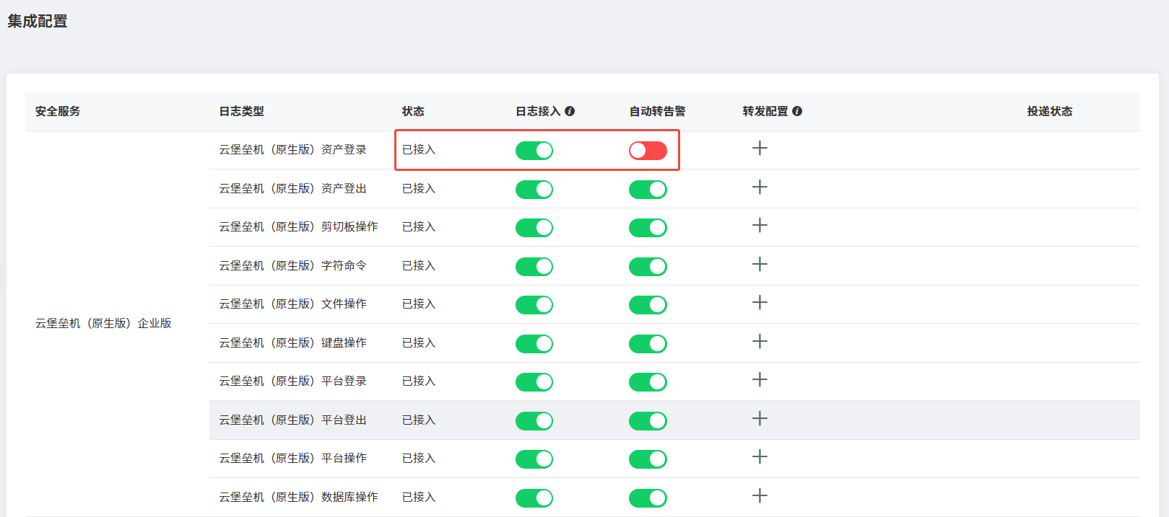Image resolution: width=1169 pixels, height=517 pixels.
Task: Select 云堡垒机（原生版）企业版 service cell
Action: coord(103,323)
